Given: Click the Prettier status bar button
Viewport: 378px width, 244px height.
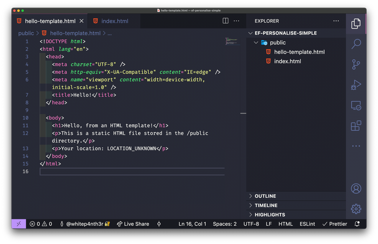Looking at the screenshot, I should click(335, 224).
